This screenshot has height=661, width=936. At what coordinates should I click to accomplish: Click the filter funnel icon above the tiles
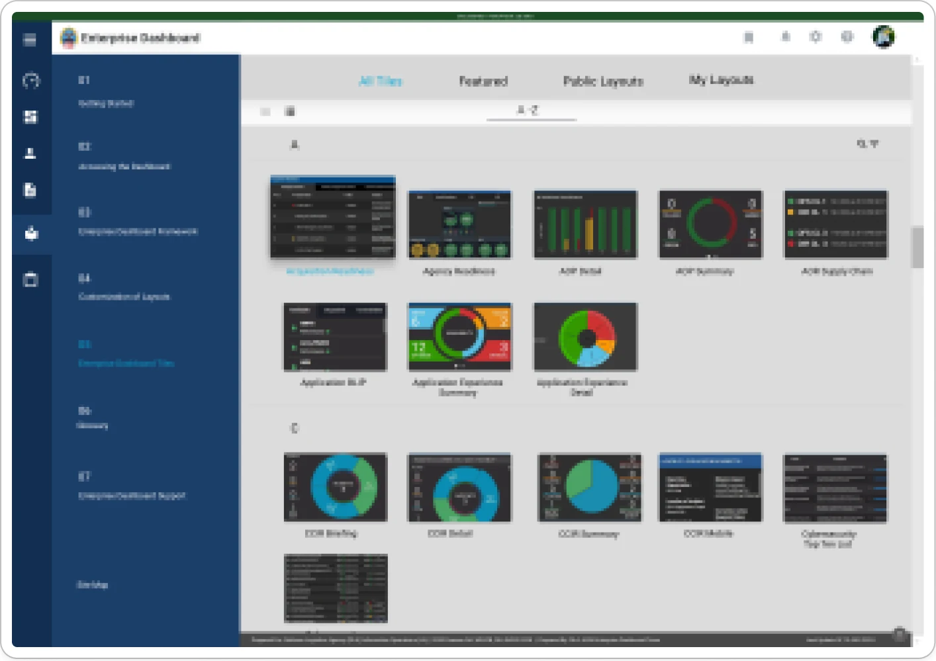tap(874, 144)
